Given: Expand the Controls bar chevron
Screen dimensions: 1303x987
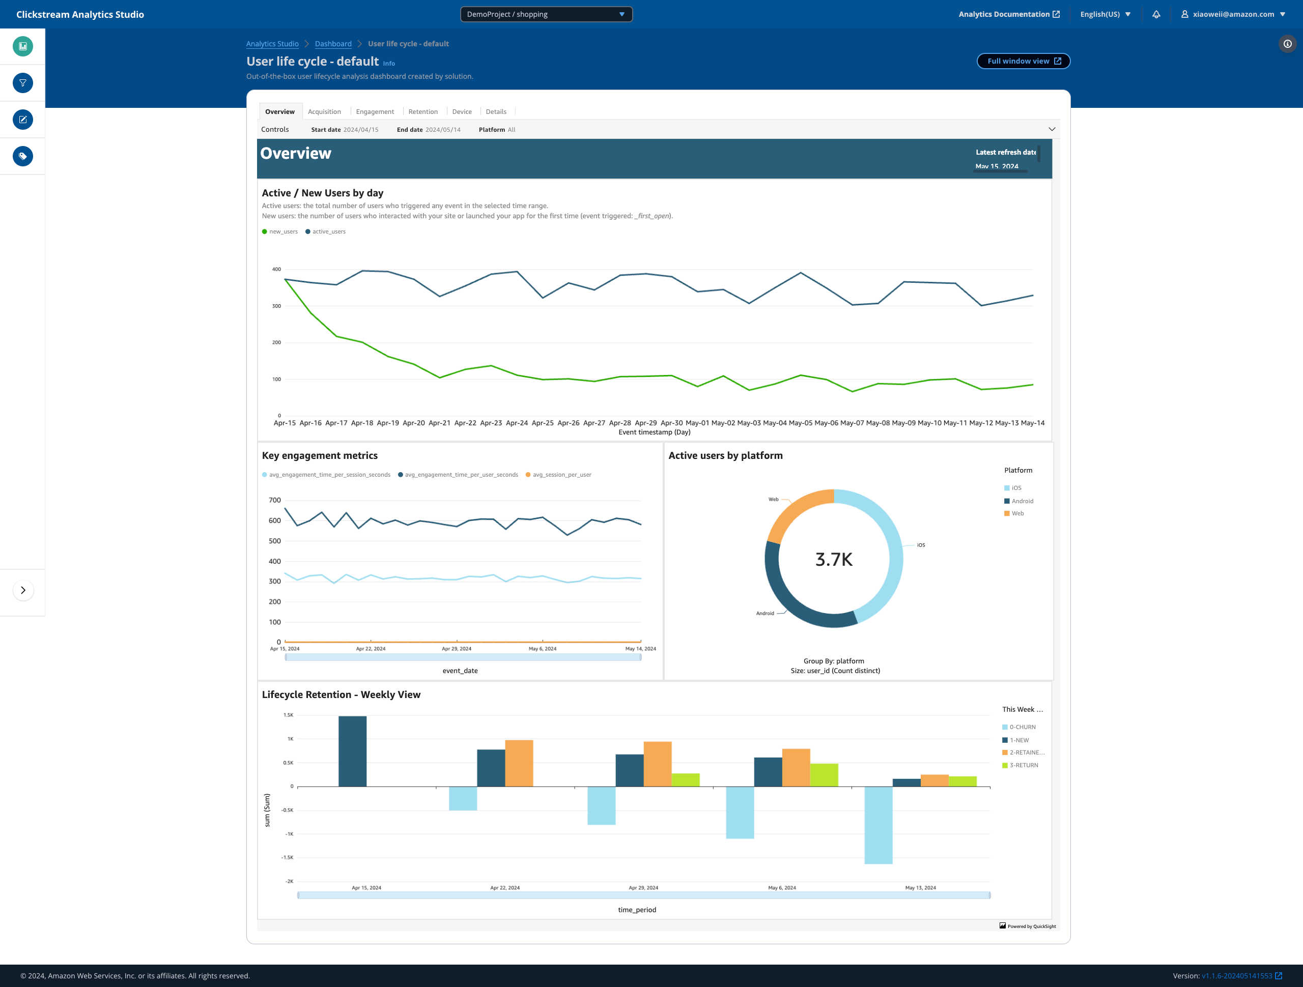Looking at the screenshot, I should tap(1052, 129).
